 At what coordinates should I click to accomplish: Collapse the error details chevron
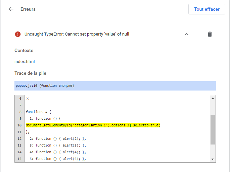pyautogui.click(x=187, y=34)
